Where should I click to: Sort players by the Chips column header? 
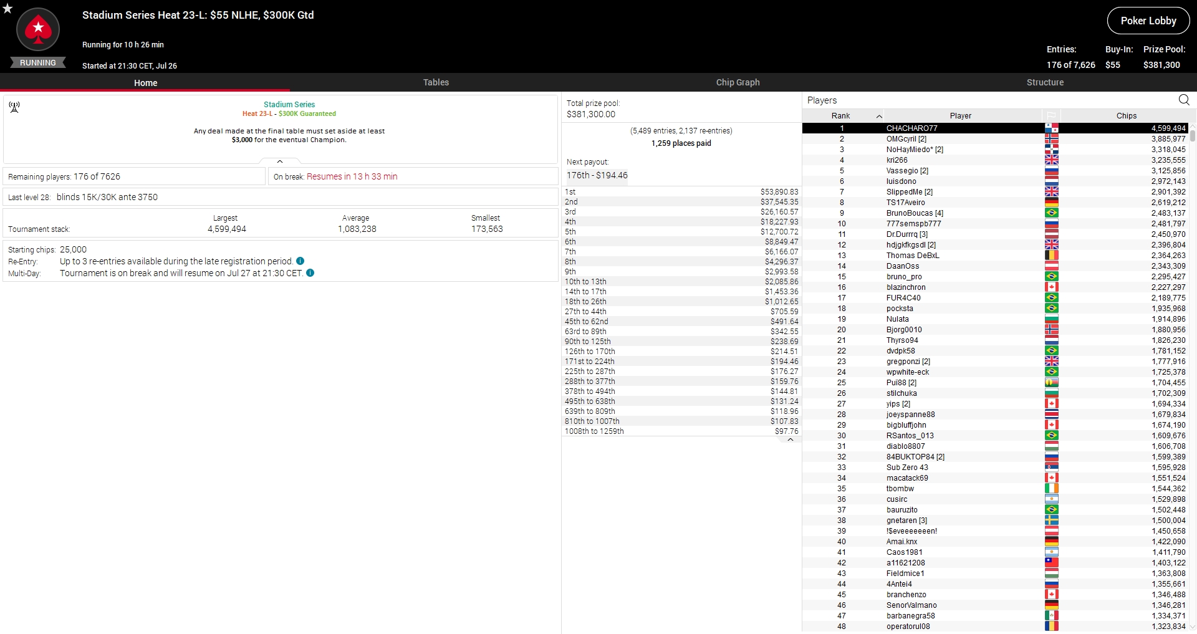(1126, 116)
